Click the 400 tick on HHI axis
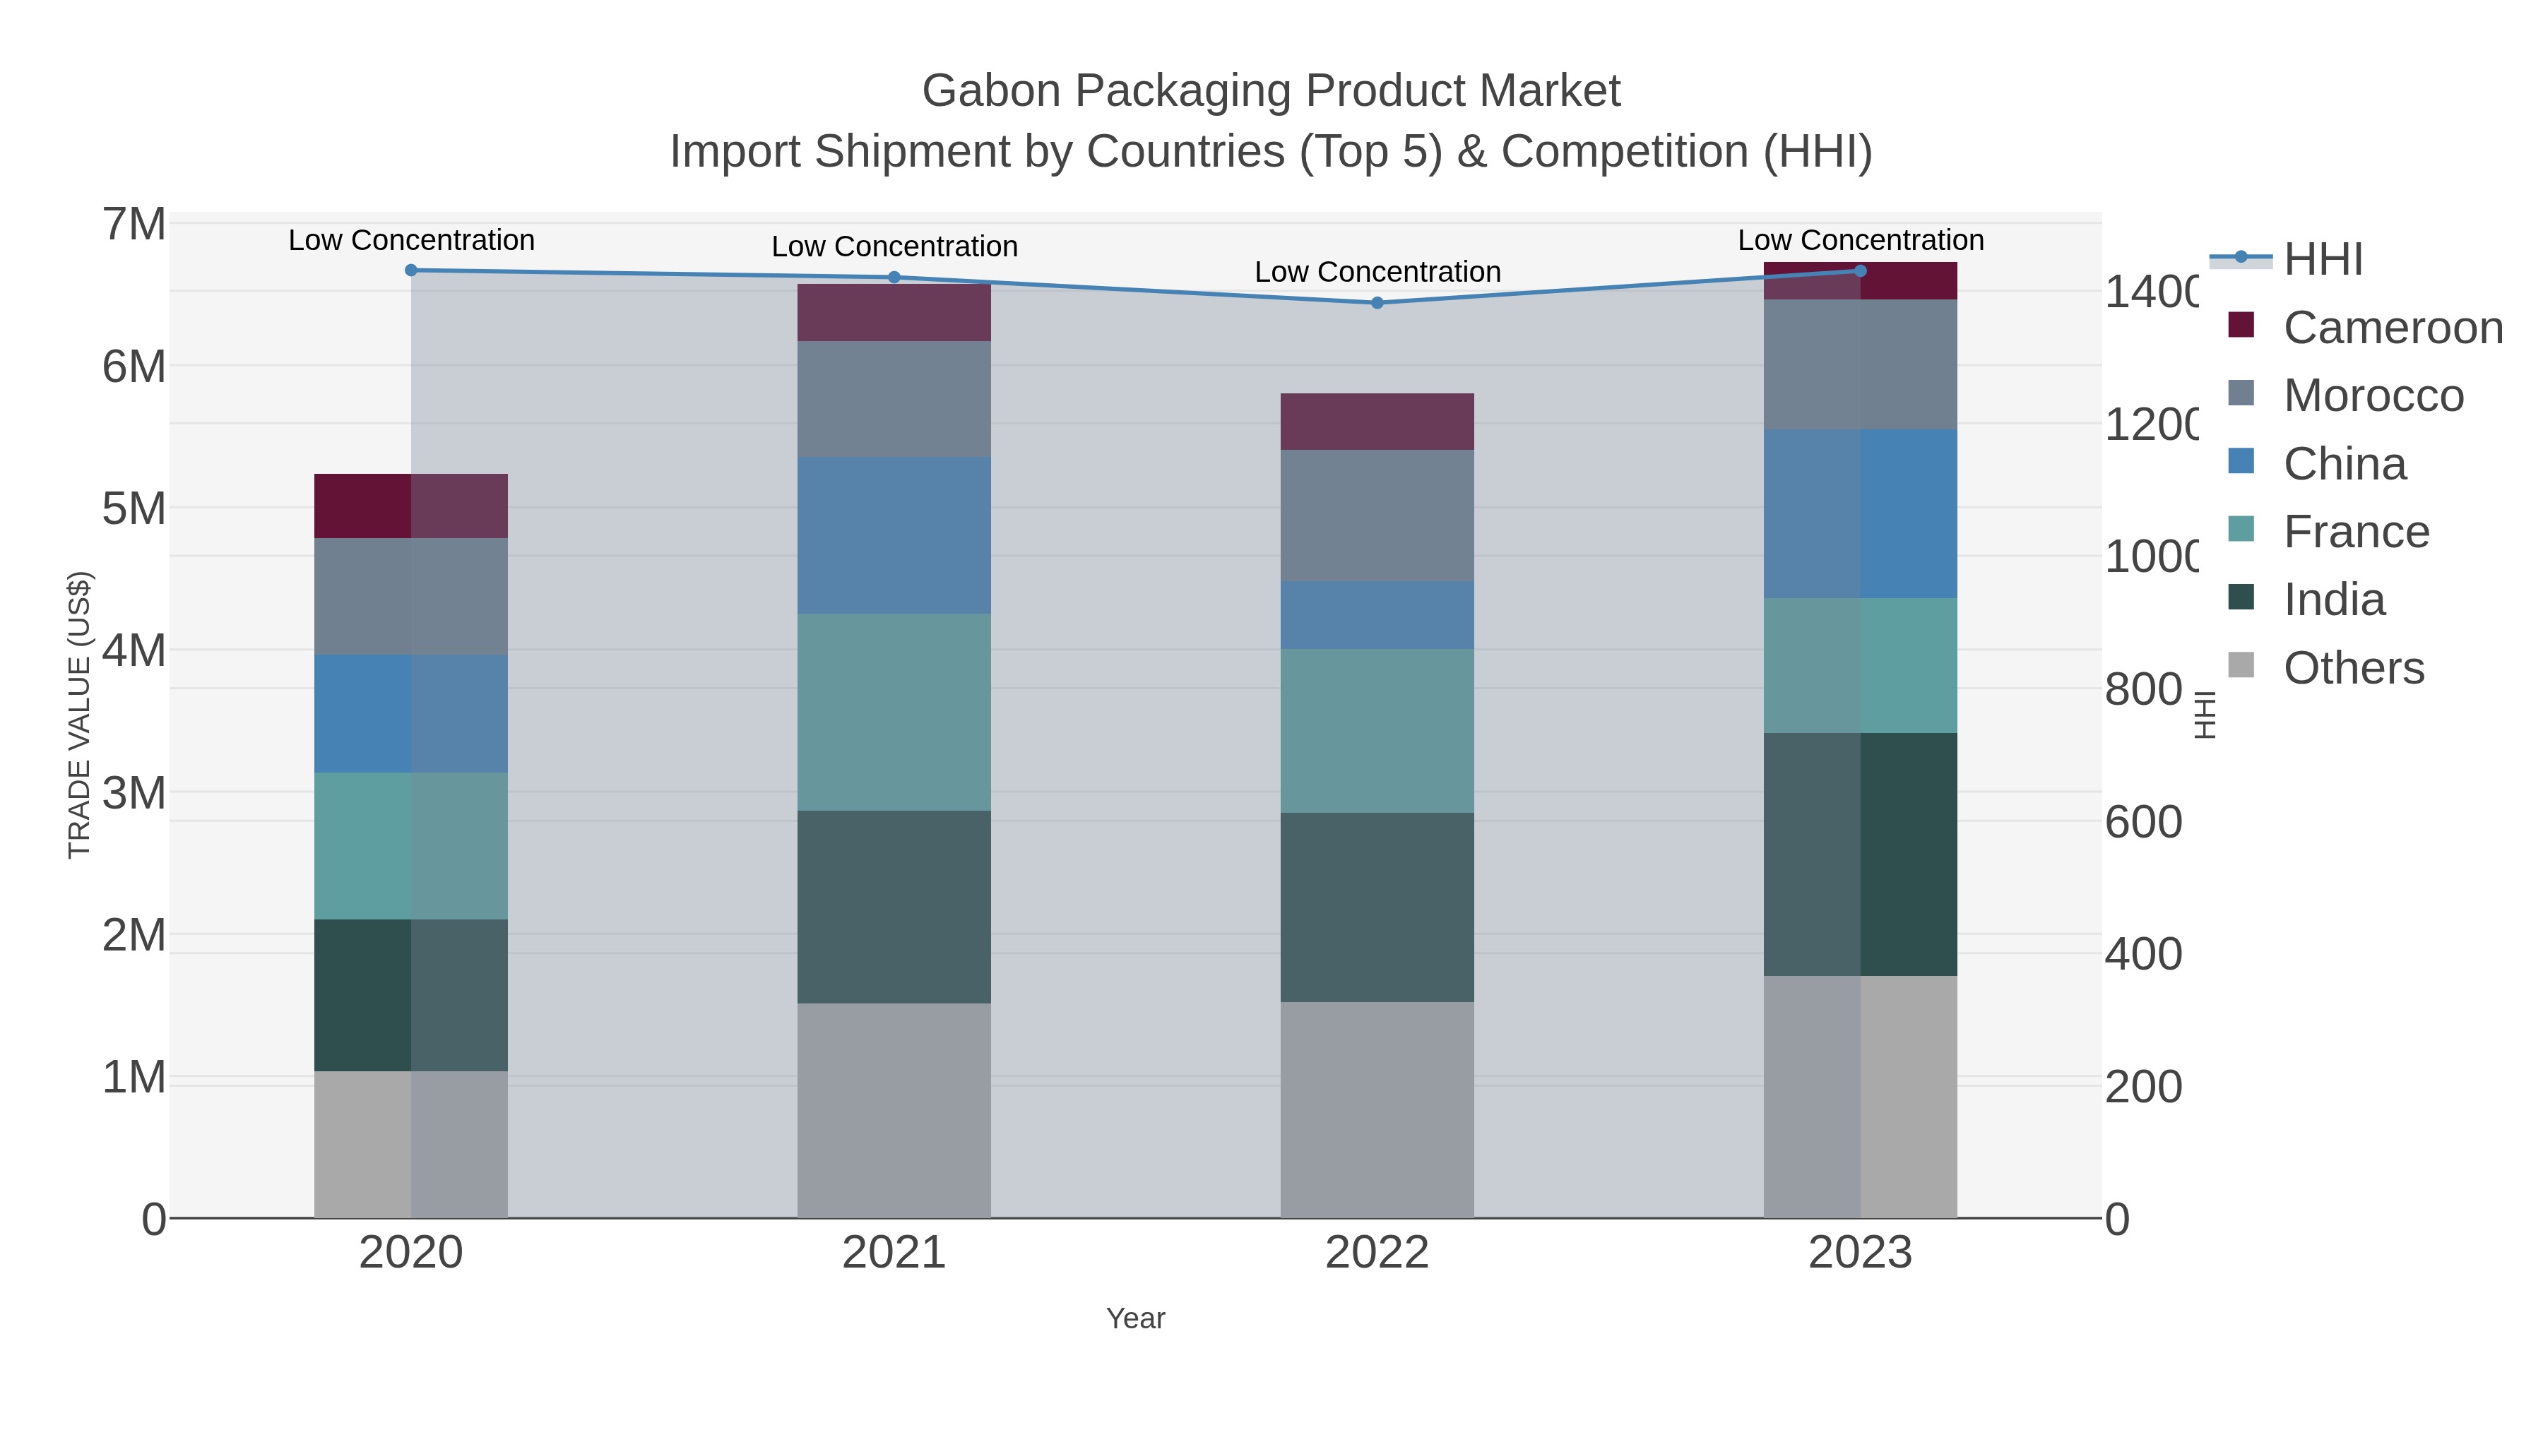 click(2143, 954)
